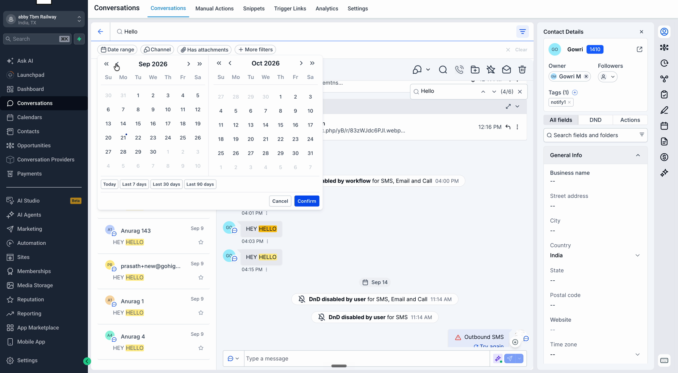Collapse the sidebar with green arrow

pyautogui.click(x=87, y=361)
